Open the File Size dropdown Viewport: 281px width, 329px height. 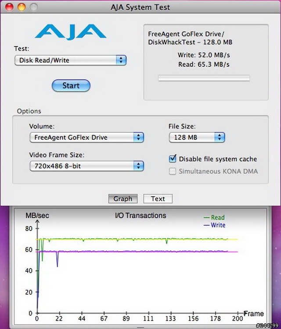pos(197,137)
